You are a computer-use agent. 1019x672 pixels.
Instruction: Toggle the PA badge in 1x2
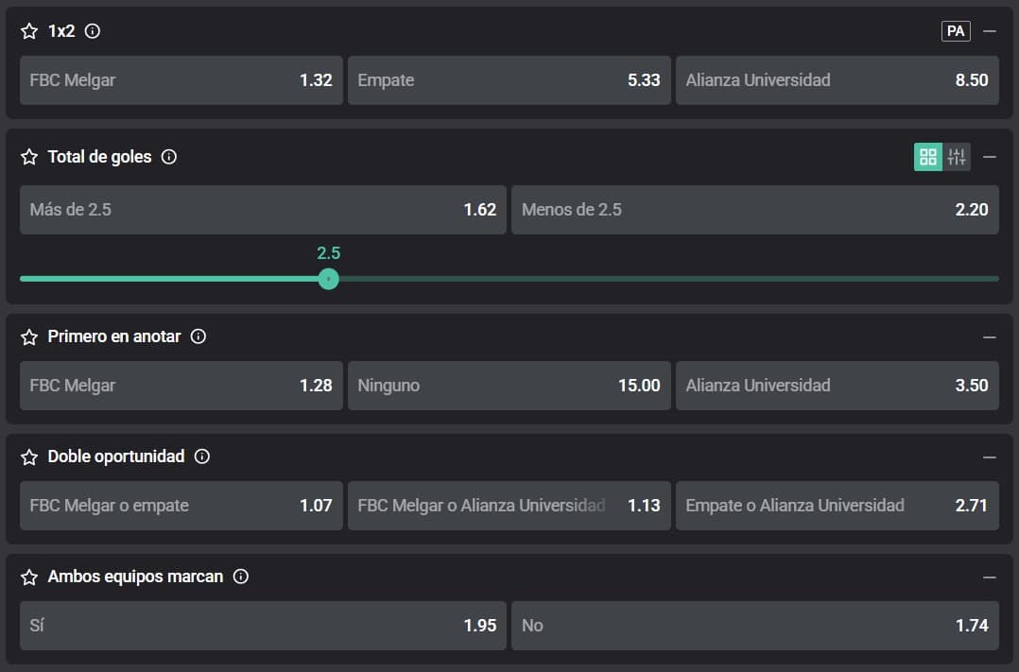click(x=956, y=31)
